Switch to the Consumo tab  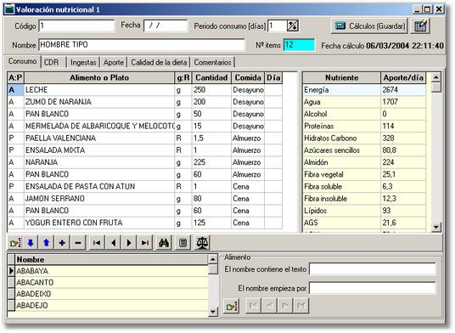click(22, 61)
